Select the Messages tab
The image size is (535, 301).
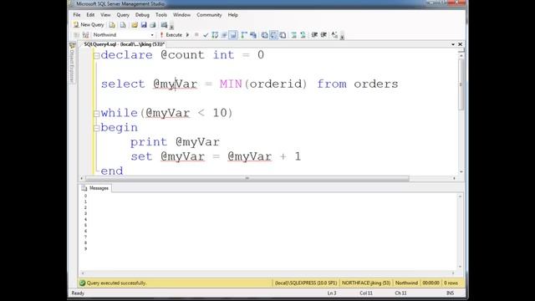[95, 188]
